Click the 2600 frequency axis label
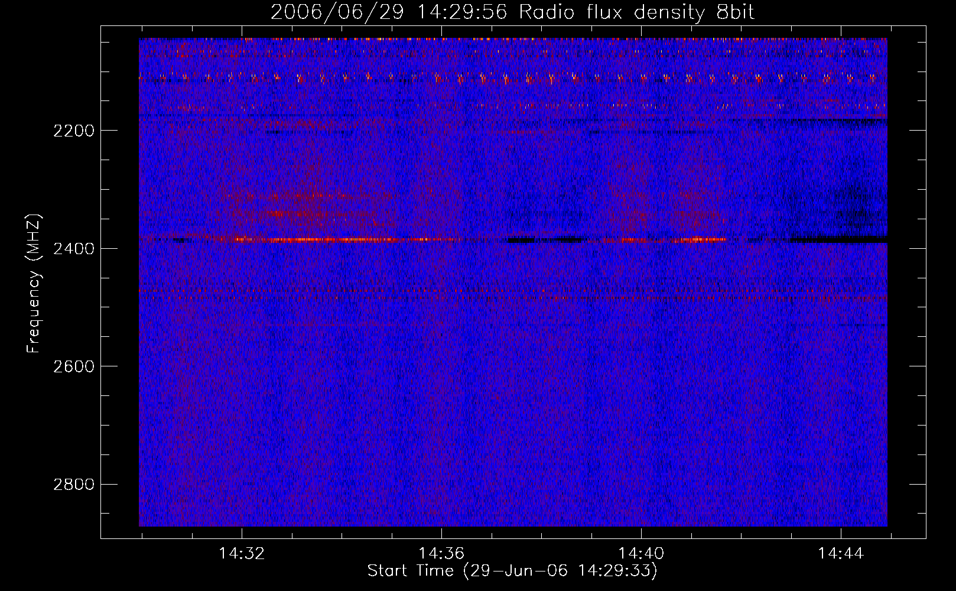 point(73,366)
